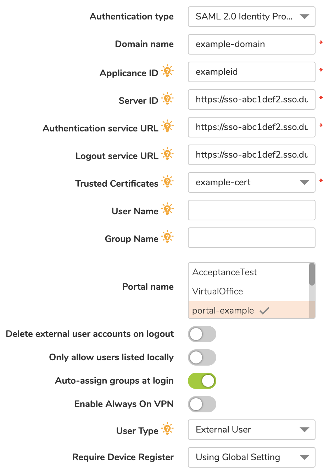Open the Trusted Certificates help tooltip
The width and height of the screenshot is (329, 474).
pyautogui.click(x=167, y=181)
